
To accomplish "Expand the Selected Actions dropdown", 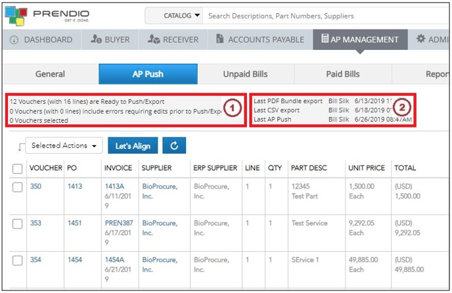I will point(64,145).
